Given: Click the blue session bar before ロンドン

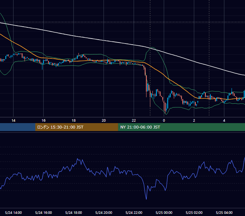Looking at the screenshot, I should (x=18, y=127).
